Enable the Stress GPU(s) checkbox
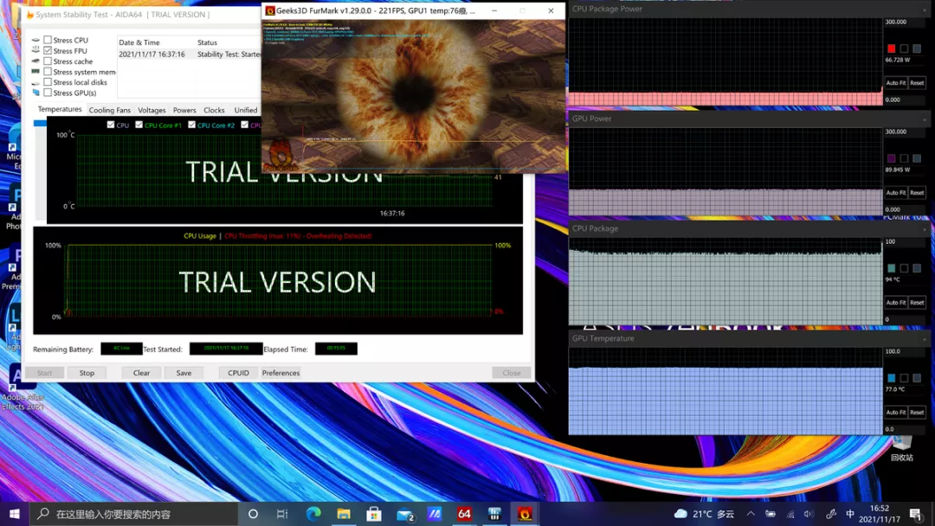This screenshot has width=935, height=526. tap(48, 93)
